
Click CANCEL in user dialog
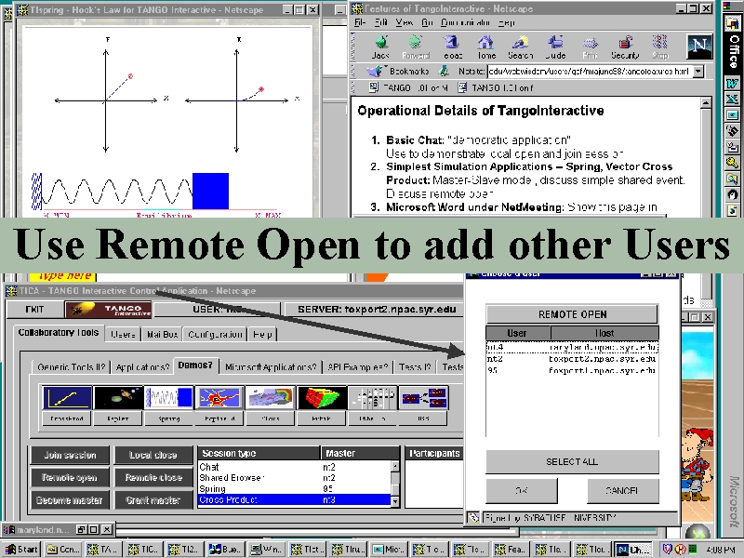[622, 491]
